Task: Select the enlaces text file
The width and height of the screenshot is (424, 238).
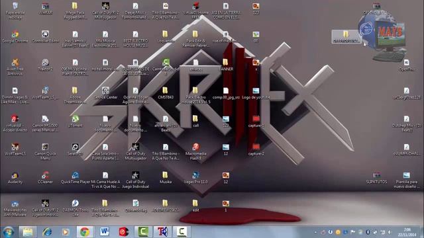Action: [x=196, y=65]
